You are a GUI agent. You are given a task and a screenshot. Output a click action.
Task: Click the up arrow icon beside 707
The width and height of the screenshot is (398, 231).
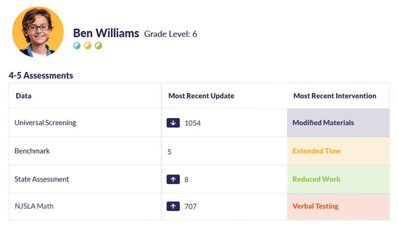[173, 206]
